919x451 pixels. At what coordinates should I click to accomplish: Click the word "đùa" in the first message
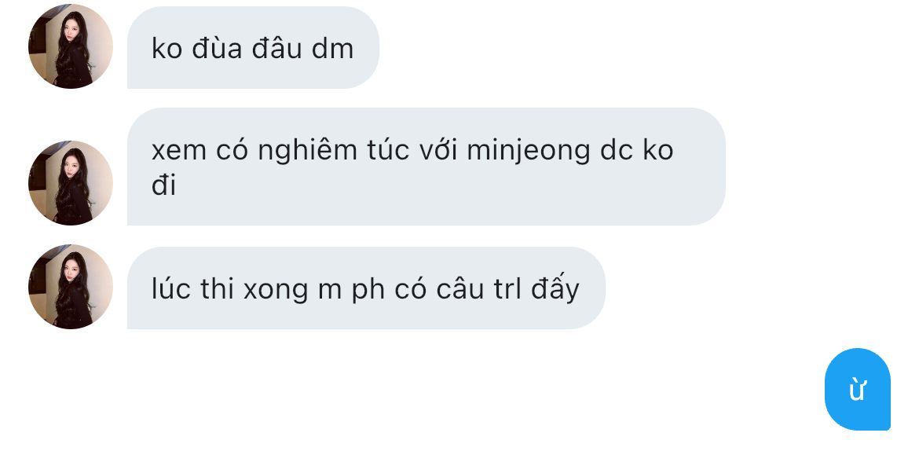point(217,48)
